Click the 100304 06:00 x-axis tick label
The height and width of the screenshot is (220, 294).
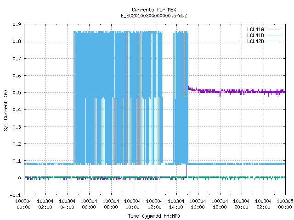[89, 204]
